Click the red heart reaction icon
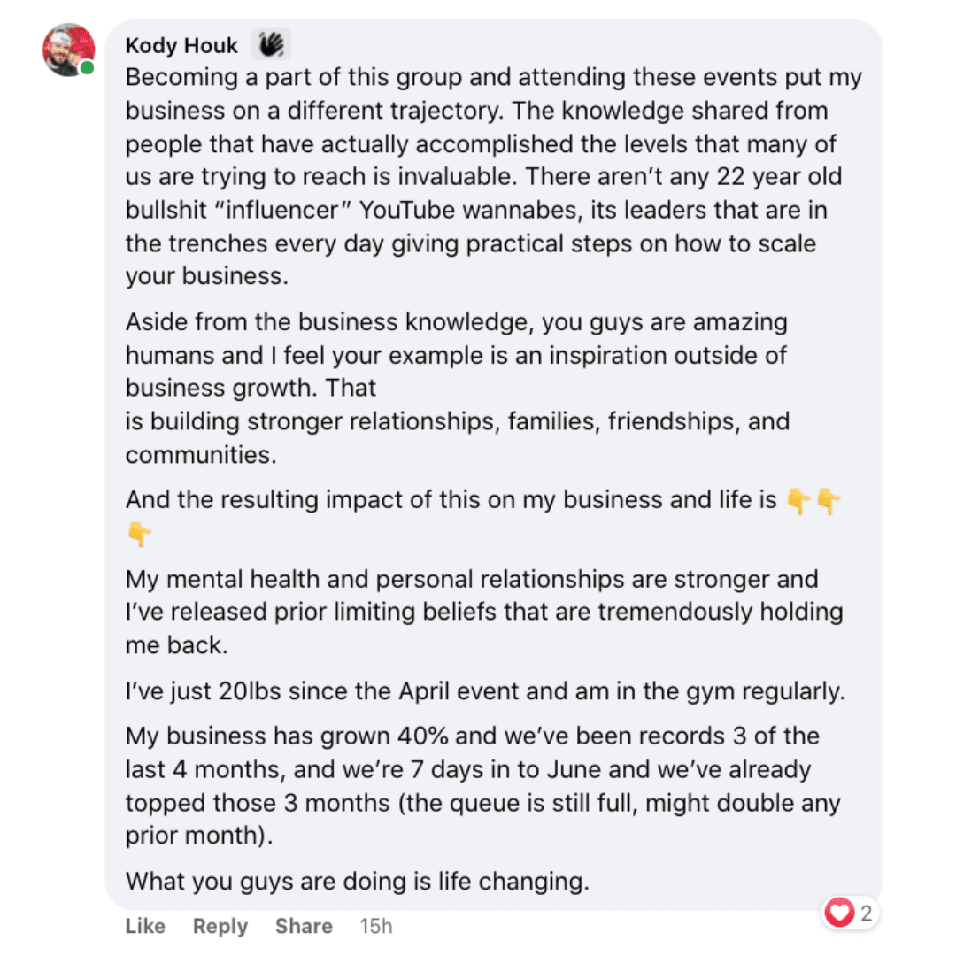This screenshot has height=956, width=956. coord(837,913)
